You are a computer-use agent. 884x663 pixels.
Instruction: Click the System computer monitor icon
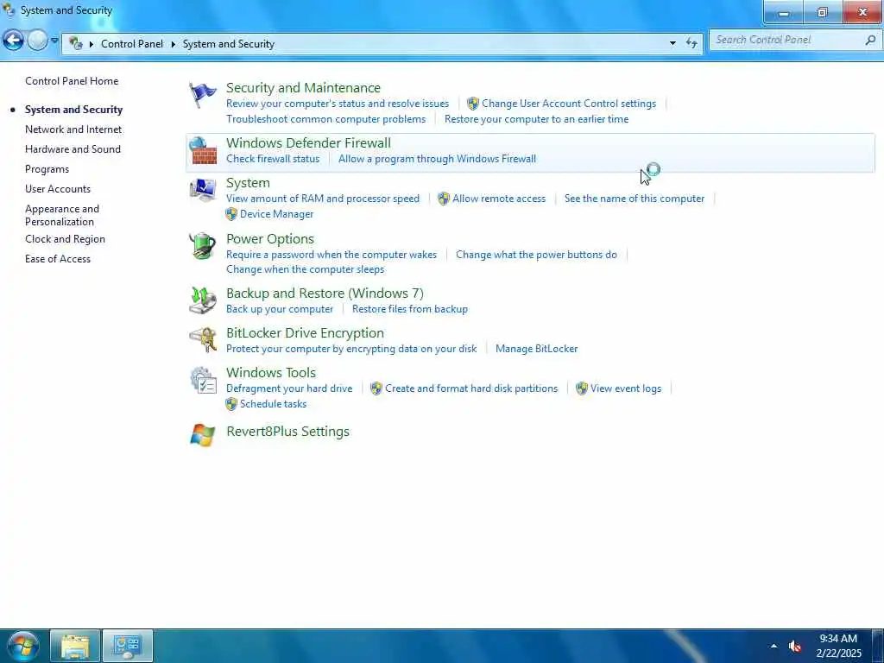coord(202,190)
